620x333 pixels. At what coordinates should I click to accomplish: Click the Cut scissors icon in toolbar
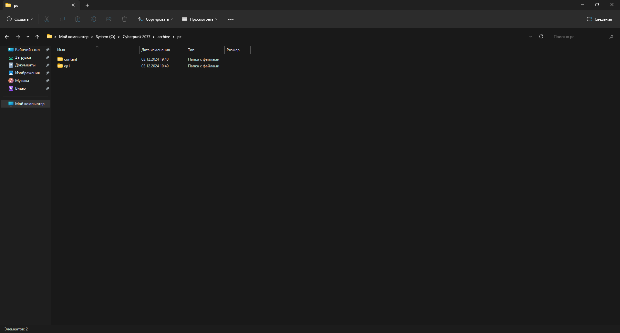[47, 19]
